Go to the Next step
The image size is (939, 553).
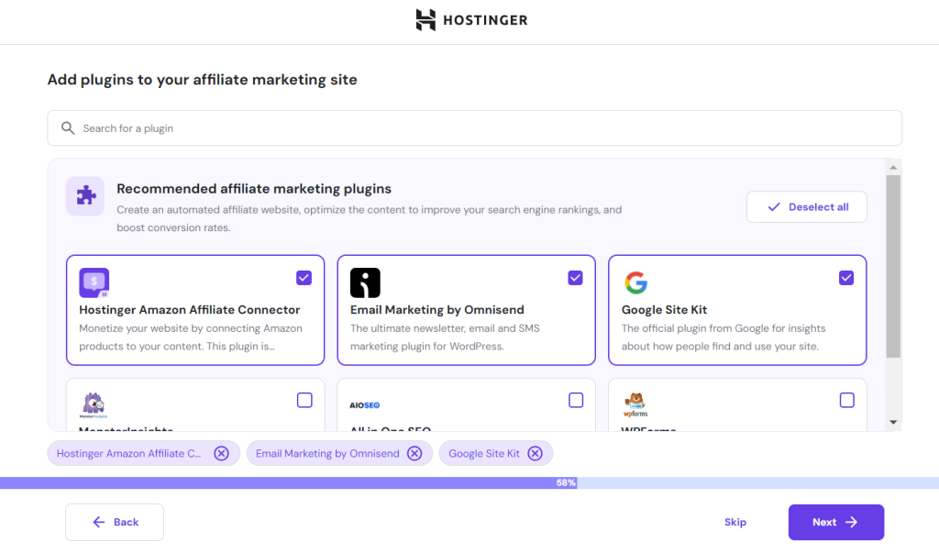click(x=835, y=522)
